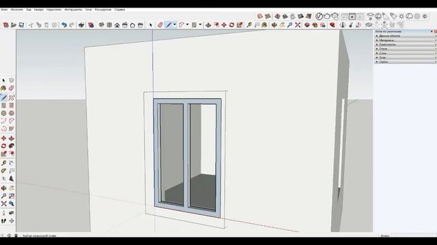
Task: Expand the Компоненты tray section
Action: [406, 44]
